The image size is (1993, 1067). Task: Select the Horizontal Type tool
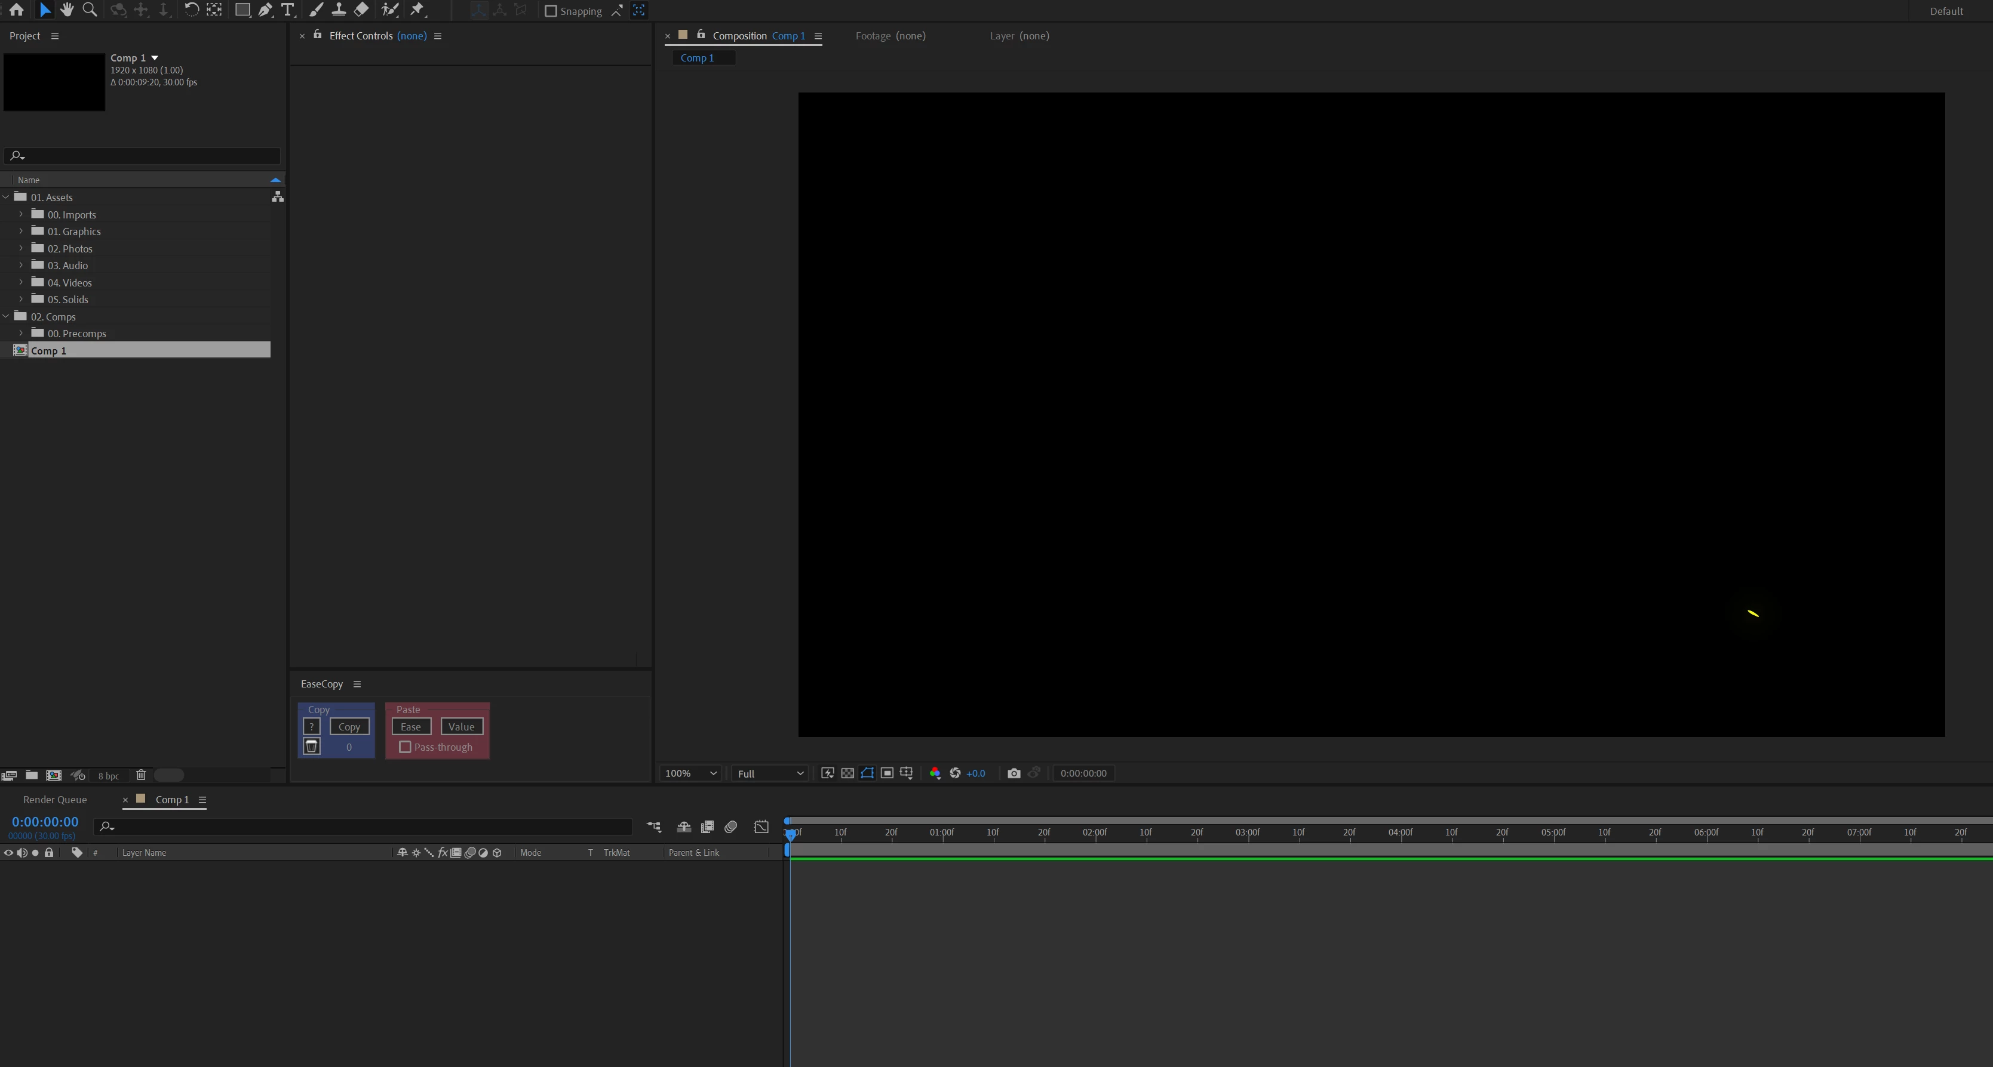(288, 10)
